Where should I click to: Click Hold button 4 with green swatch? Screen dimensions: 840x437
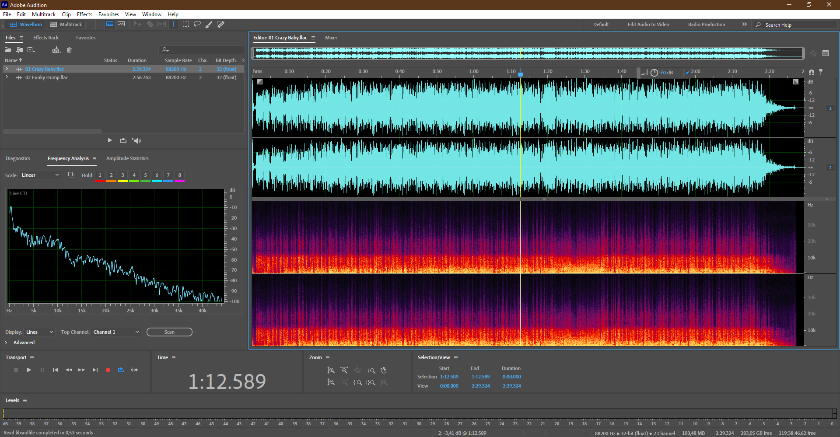tap(134, 175)
